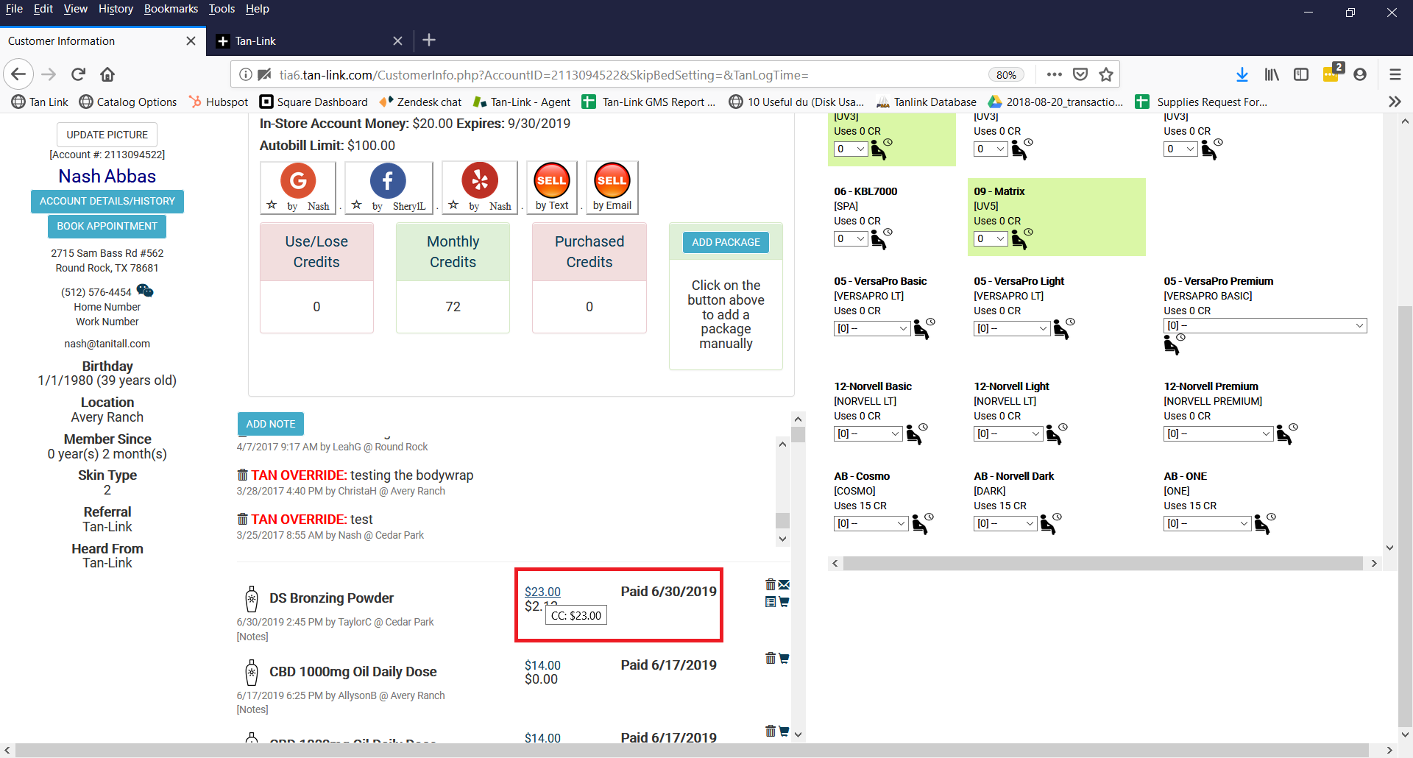This screenshot has width=1413, height=758.
Task: Start tan session icon for 12-Norvell Premium
Action: click(x=1286, y=433)
